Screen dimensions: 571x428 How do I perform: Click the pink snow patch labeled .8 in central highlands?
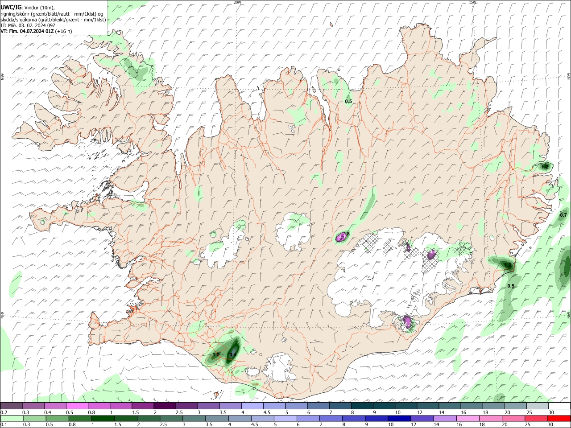coord(342,237)
